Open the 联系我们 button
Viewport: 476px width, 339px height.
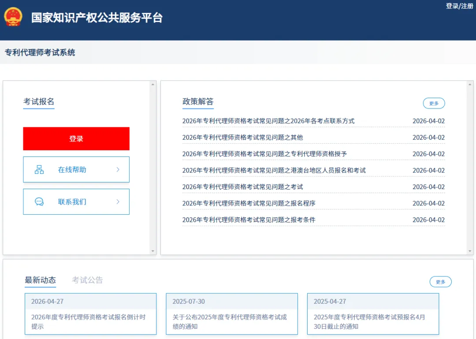click(x=76, y=202)
